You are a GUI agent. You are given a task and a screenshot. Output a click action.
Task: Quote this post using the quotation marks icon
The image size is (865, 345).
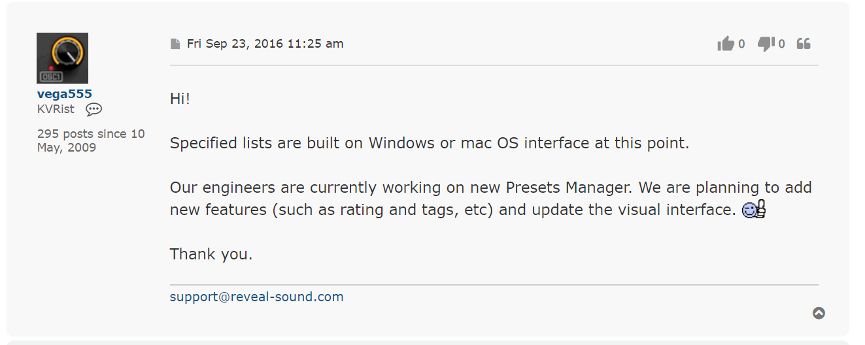tap(804, 44)
